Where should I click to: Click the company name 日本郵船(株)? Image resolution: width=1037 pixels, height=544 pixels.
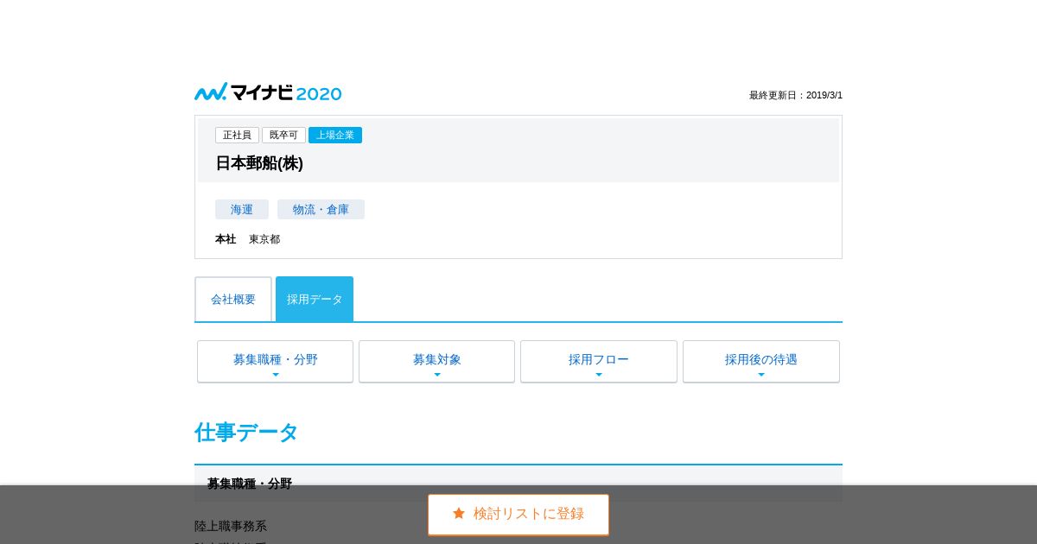pos(259,163)
